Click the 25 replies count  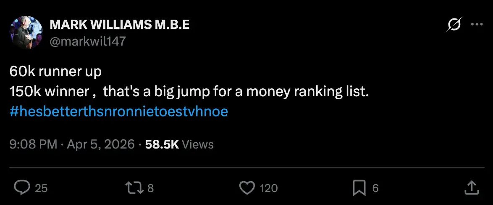point(41,188)
